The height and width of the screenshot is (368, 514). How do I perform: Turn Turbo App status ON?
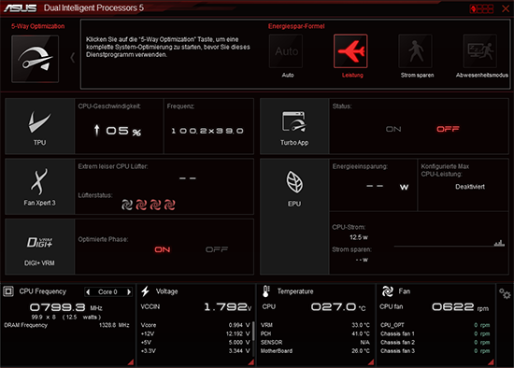coord(393,129)
